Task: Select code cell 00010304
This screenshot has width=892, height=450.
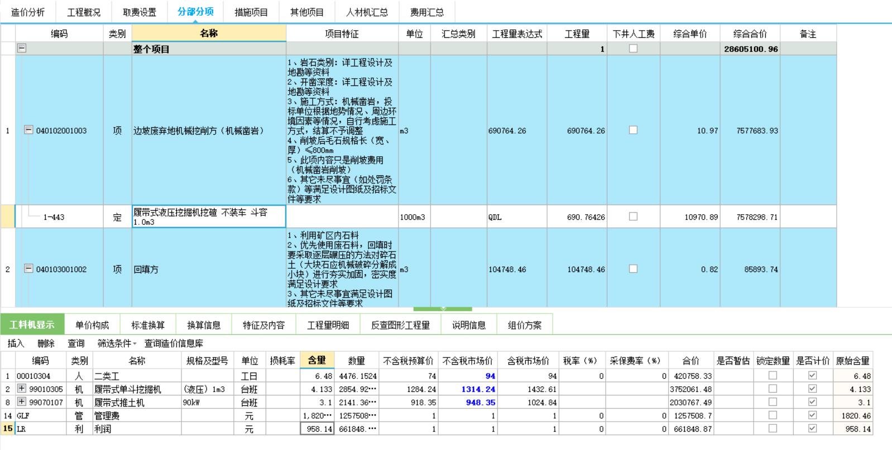Action: 40,375
